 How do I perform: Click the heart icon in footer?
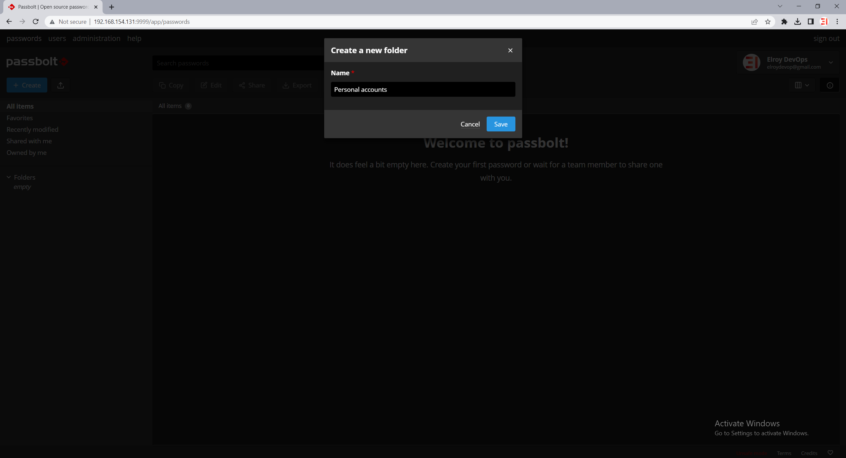830,453
